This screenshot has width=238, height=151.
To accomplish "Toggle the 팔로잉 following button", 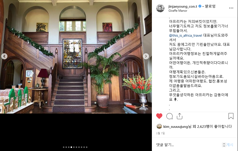I will pos(210,6).
